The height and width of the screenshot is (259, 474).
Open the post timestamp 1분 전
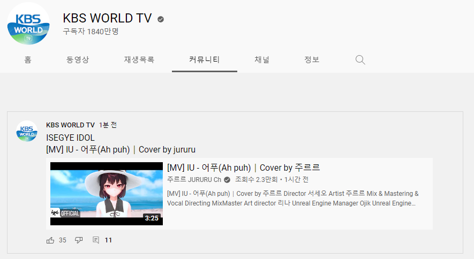pyautogui.click(x=108, y=125)
